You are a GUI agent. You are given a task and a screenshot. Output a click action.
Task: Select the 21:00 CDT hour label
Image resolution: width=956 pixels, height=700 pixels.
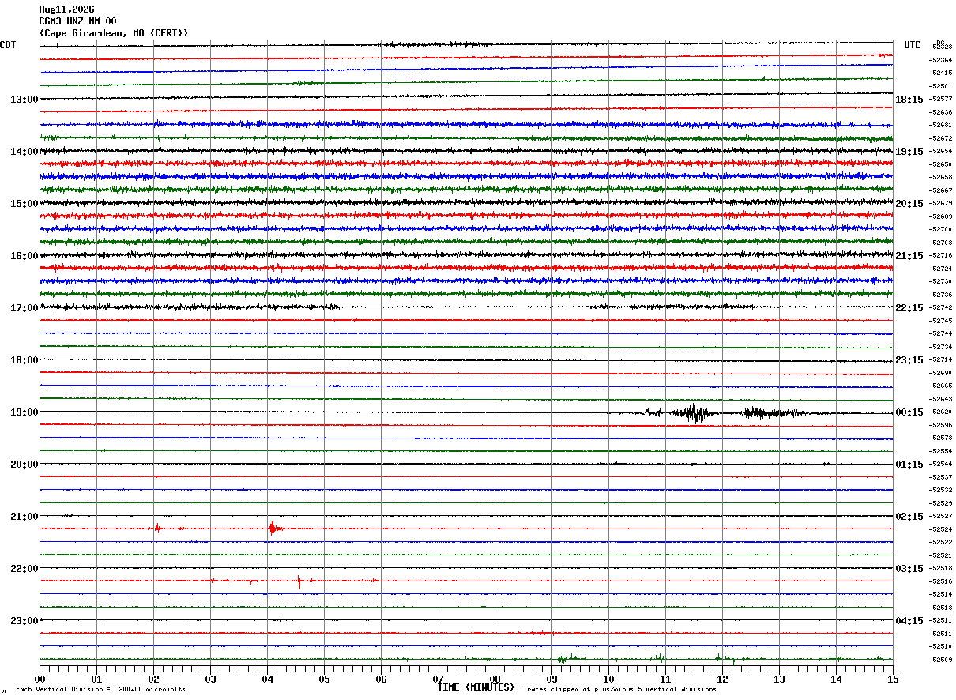point(24,517)
